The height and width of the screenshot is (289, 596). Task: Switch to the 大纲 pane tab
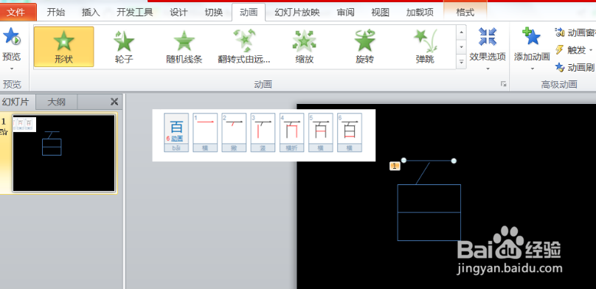coord(56,102)
